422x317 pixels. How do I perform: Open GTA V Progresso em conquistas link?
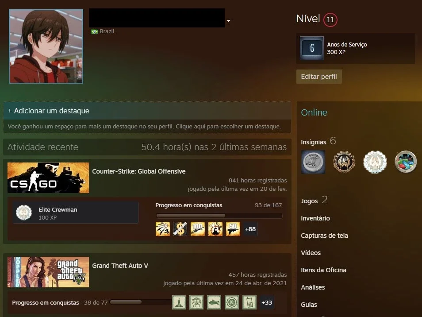[x=46, y=302]
